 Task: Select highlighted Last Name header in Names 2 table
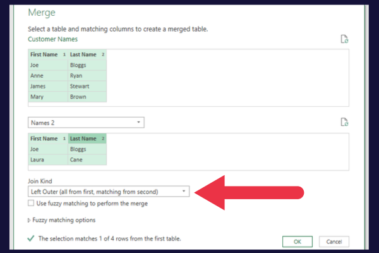click(87, 139)
